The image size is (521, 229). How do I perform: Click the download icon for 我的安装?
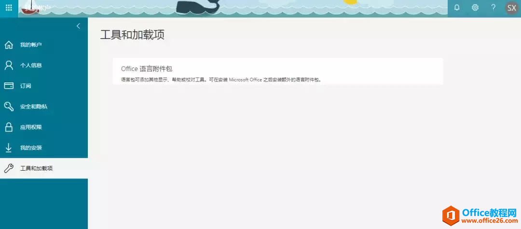(x=9, y=148)
